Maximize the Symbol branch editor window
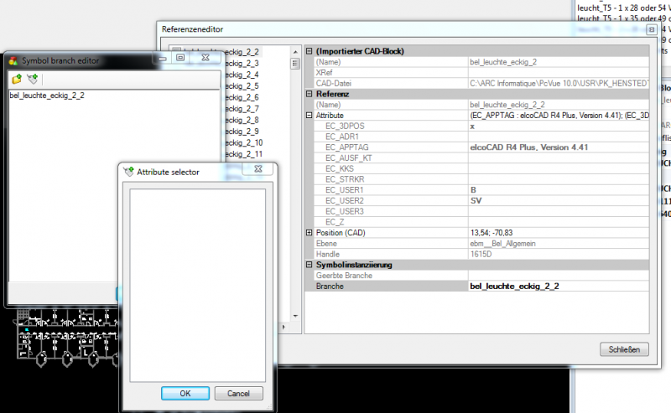Viewport: 671px width, 413px height. coord(180,57)
